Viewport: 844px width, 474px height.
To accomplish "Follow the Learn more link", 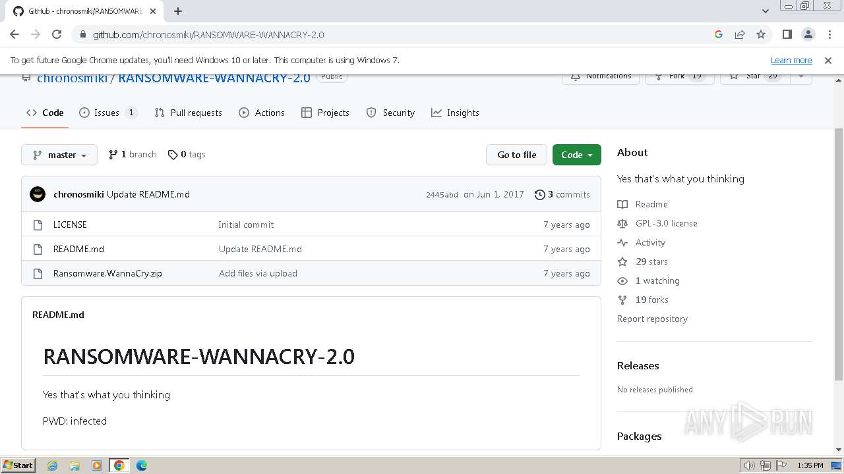I will pyautogui.click(x=791, y=60).
